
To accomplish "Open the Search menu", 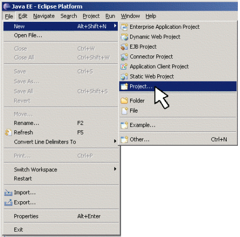I will [x=69, y=16].
